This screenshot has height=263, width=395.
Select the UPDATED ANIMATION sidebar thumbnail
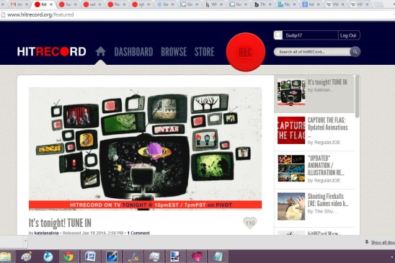(291, 169)
